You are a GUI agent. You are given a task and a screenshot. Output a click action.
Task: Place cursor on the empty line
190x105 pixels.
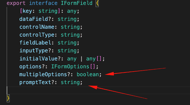click(x=98, y=90)
